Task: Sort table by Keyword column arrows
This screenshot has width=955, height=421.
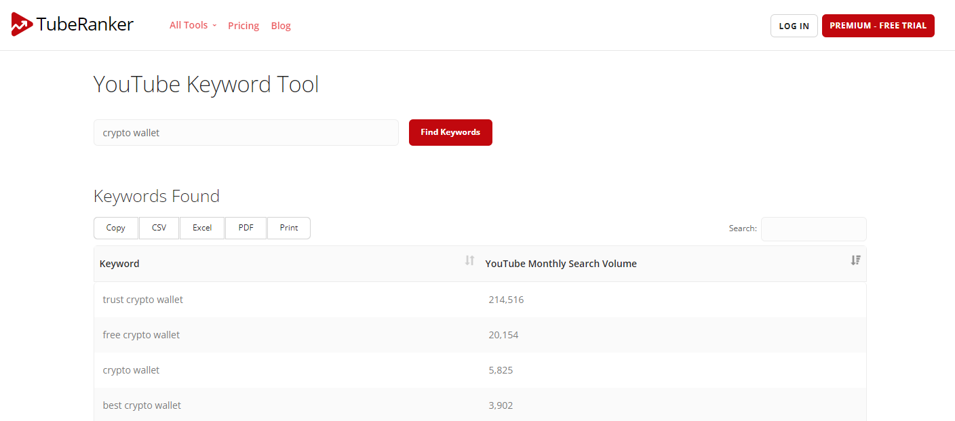Action: coord(469,260)
